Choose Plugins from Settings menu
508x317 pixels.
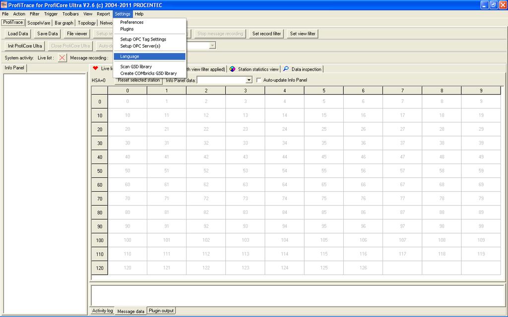pyautogui.click(x=149, y=29)
